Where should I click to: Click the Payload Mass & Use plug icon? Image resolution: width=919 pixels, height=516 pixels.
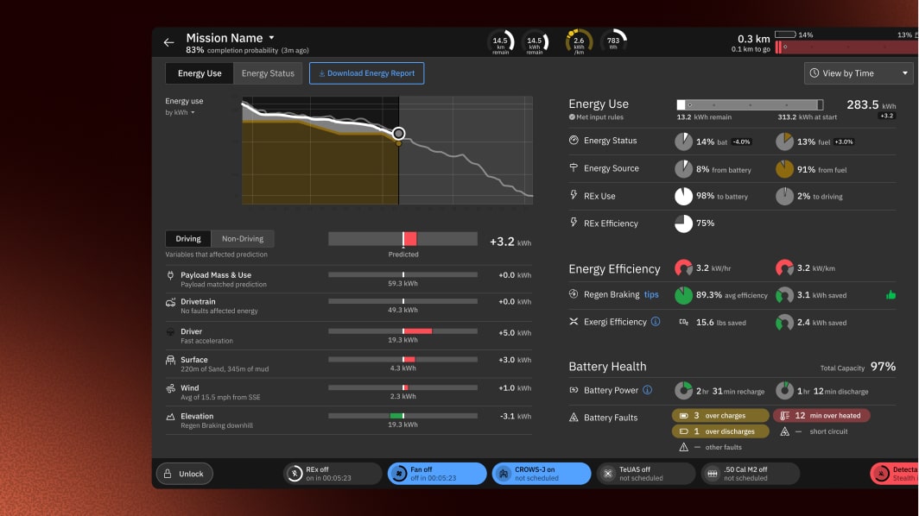pyautogui.click(x=170, y=275)
